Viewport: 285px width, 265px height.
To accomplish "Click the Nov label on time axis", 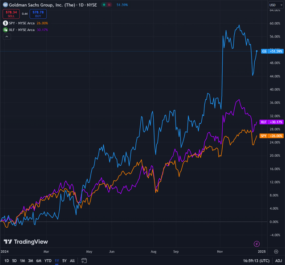I will coord(220,252).
